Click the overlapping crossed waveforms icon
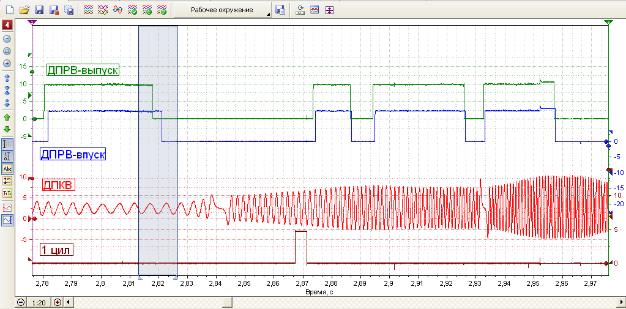The width and height of the screenshot is (626, 309). 103,10
